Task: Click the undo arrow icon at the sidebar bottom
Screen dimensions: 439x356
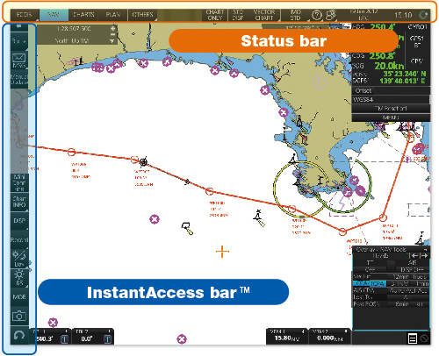Action: coord(19,335)
